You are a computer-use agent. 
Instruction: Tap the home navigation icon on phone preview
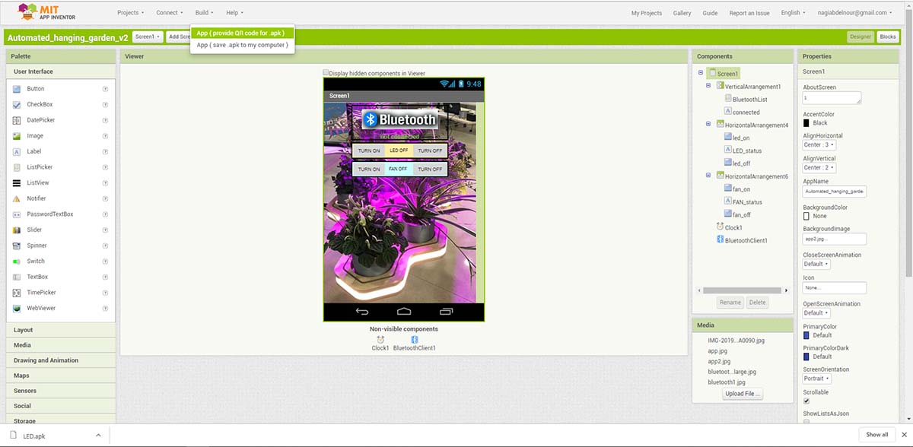[404, 312]
